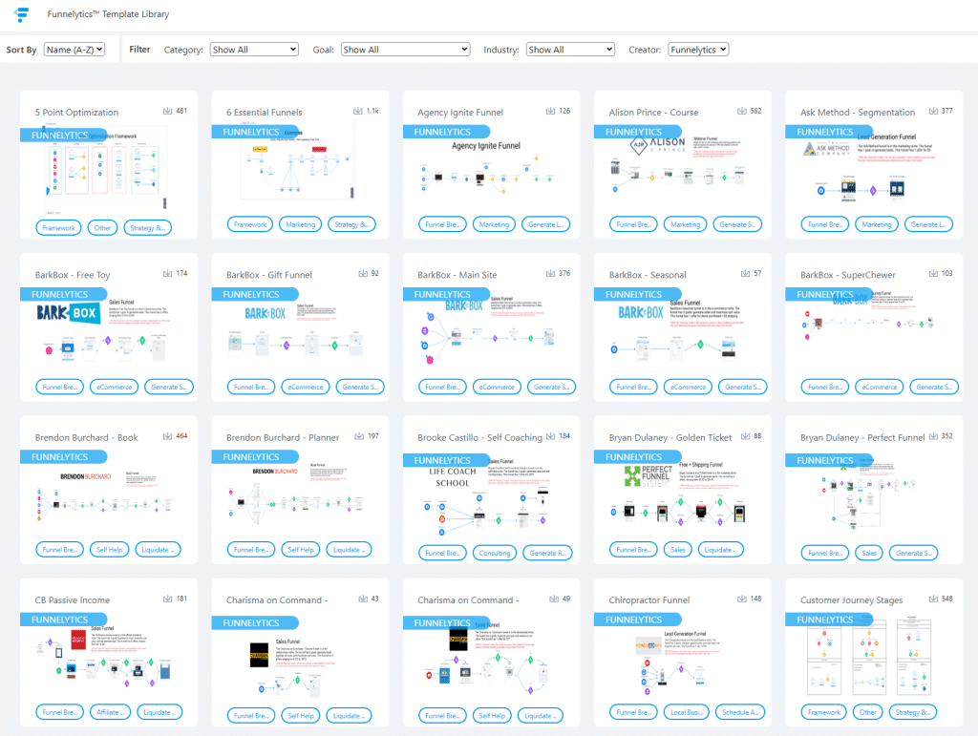
Task: Click import count icon on Bryan Dulaney - Perfect Funnel
Action: [933, 436]
